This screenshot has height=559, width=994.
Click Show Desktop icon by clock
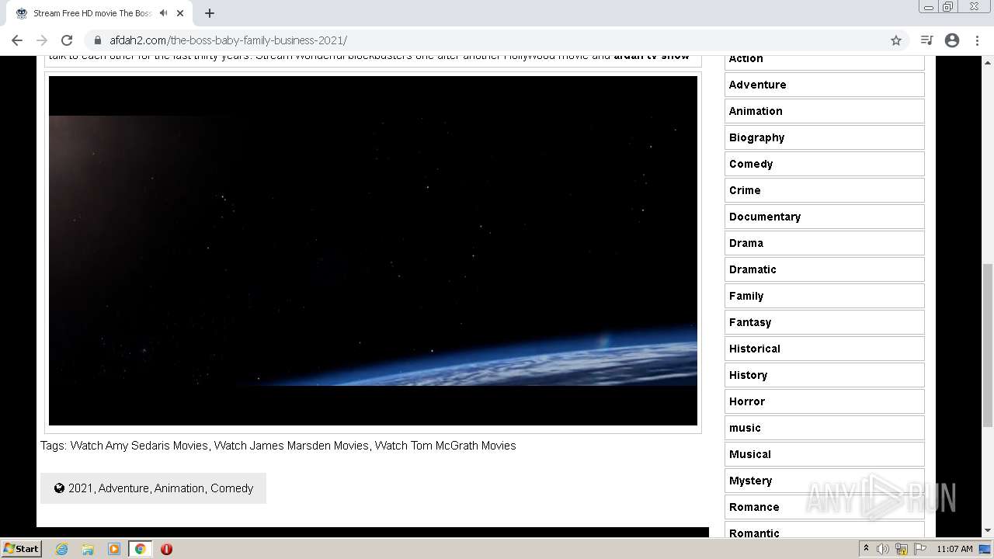click(x=985, y=549)
